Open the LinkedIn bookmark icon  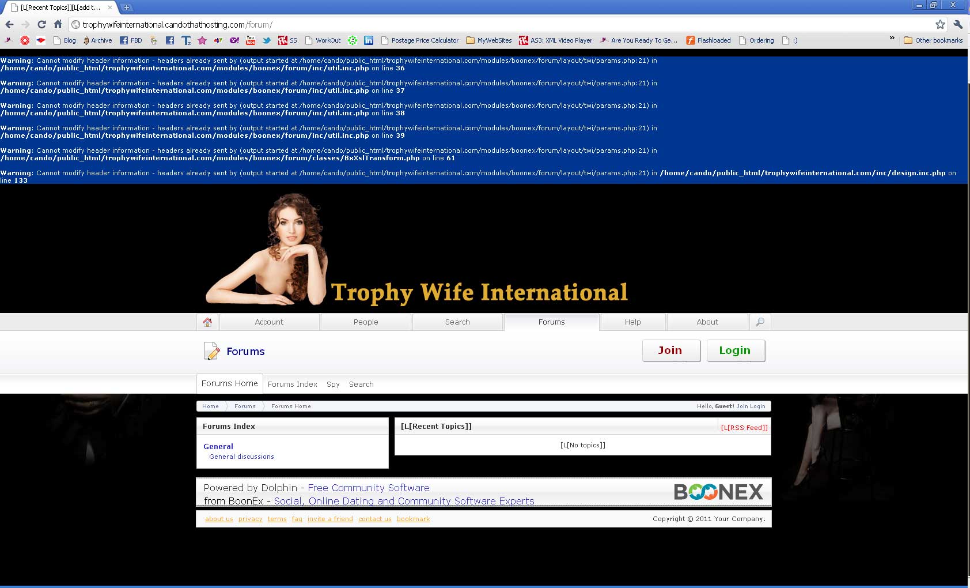tap(369, 40)
